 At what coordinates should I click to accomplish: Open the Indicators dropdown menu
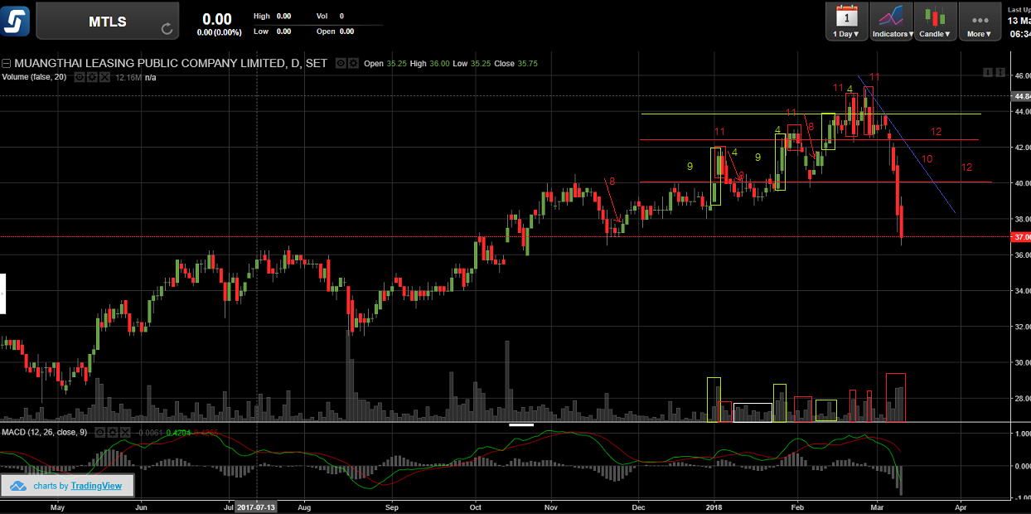coord(891,21)
